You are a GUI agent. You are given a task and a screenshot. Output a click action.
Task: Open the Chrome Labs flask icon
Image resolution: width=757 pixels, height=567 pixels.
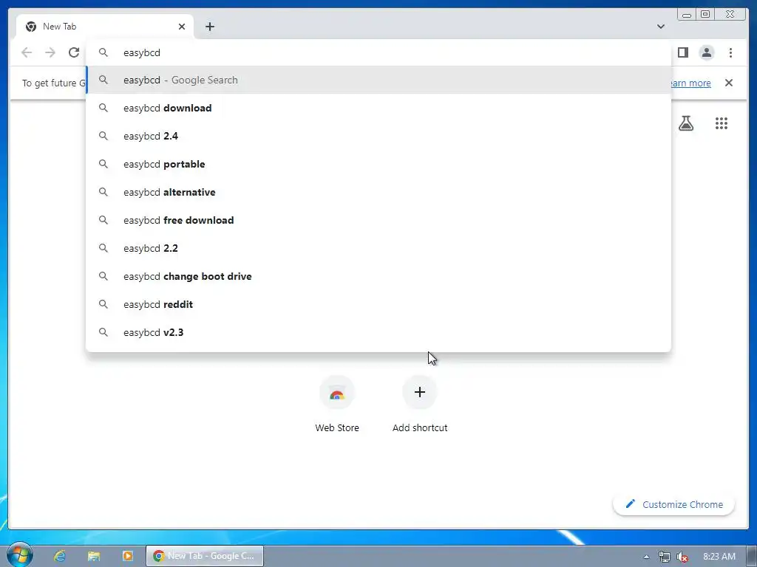pos(686,123)
